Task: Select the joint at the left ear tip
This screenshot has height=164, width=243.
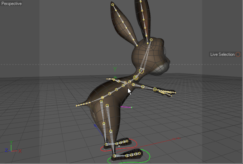Action: point(113,5)
